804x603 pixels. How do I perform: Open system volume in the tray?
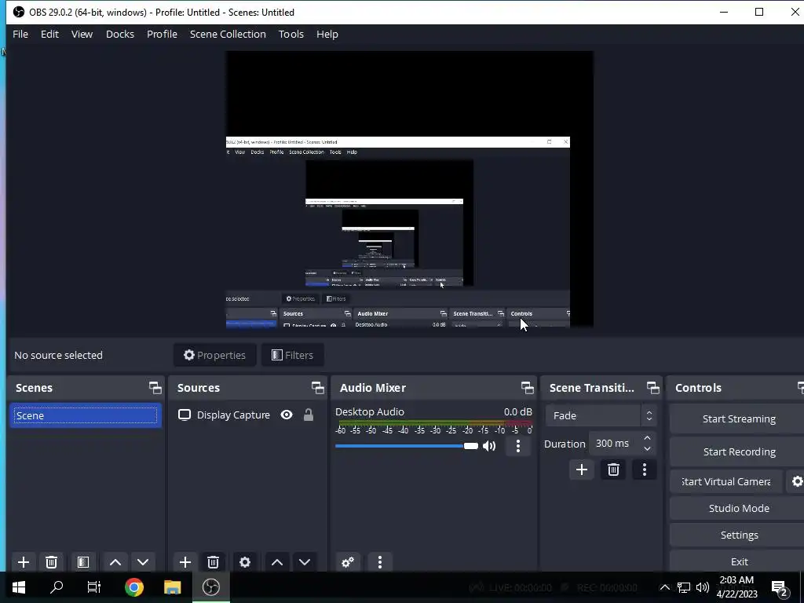(703, 587)
